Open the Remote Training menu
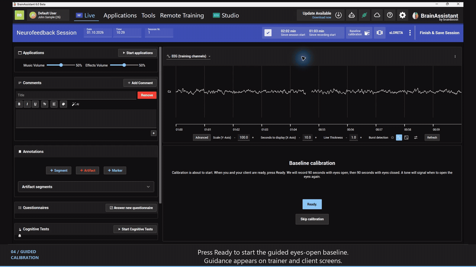This screenshot has height=267, width=476. click(182, 15)
